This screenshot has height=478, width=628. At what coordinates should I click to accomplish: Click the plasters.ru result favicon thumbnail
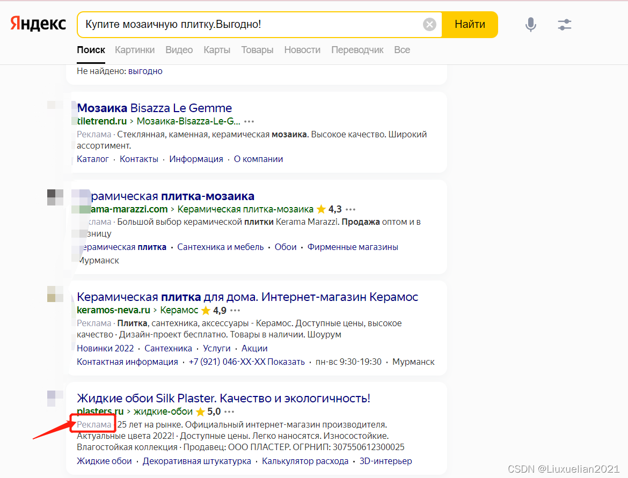[55, 398]
